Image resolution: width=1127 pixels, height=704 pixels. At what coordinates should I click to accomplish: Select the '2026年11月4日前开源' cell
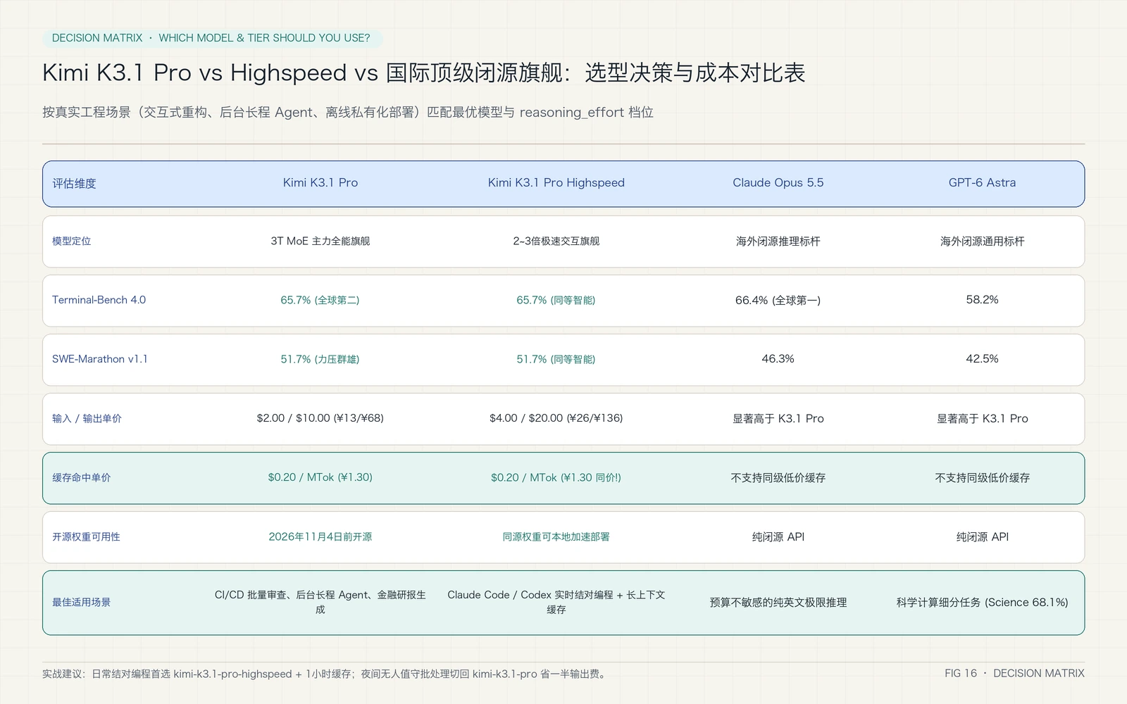[x=320, y=537]
